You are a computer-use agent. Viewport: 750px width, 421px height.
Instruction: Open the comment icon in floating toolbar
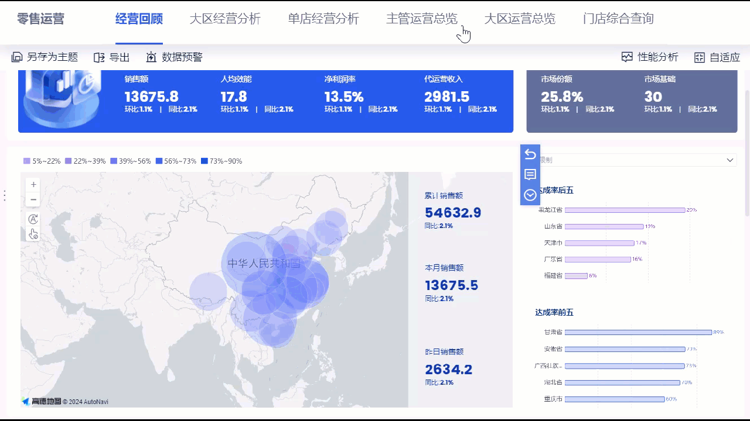coord(530,174)
